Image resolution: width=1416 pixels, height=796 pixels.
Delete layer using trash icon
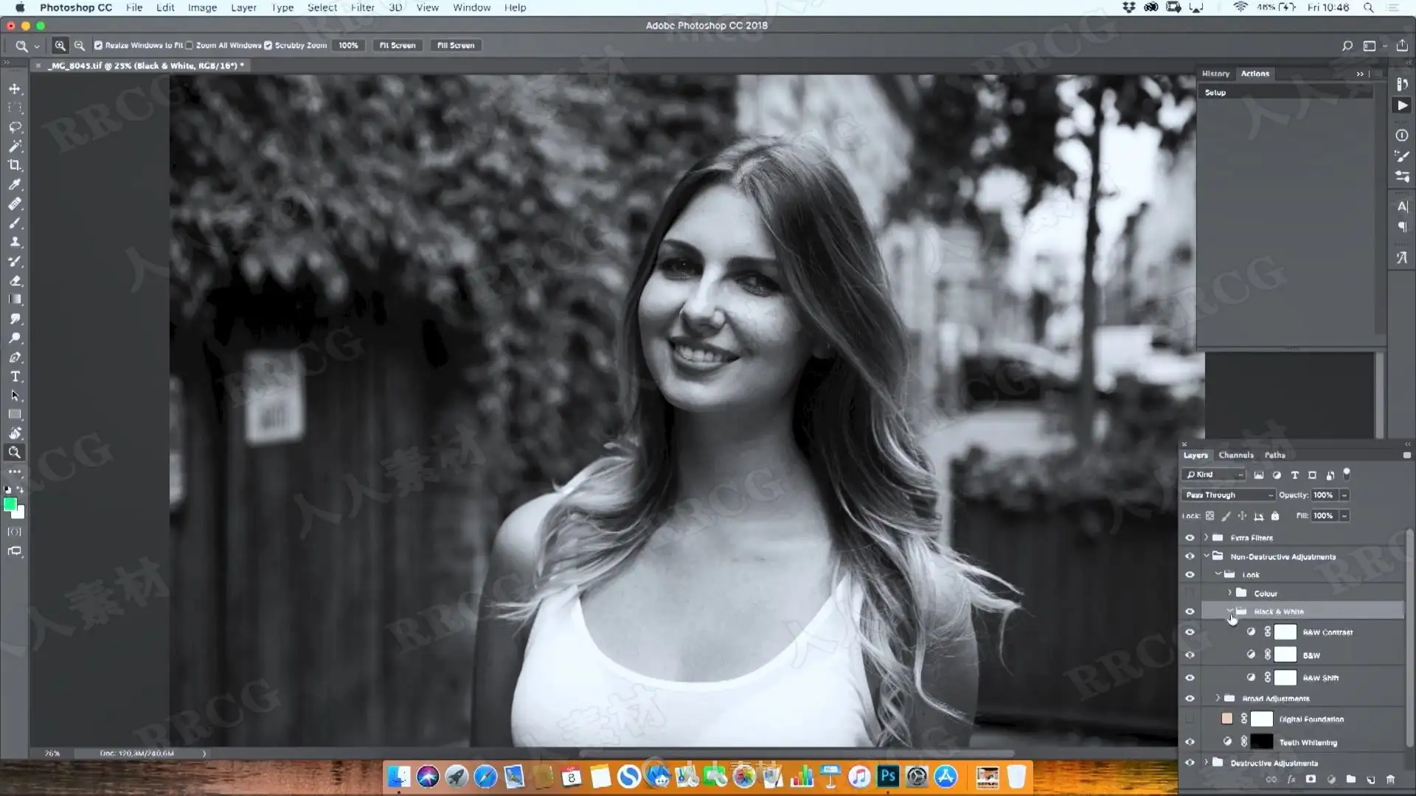[x=1390, y=779]
